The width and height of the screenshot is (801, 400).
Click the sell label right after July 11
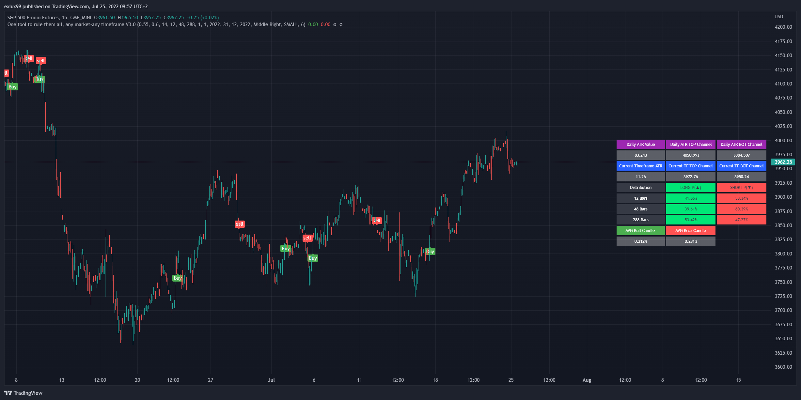pos(377,221)
